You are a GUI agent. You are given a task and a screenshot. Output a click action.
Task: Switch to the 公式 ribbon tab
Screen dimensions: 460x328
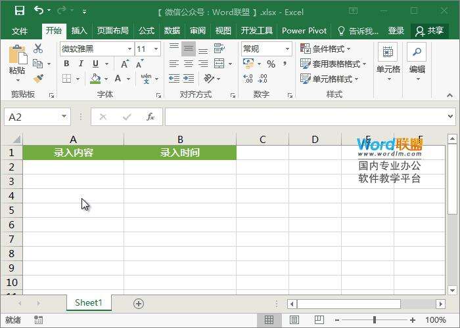tap(147, 31)
